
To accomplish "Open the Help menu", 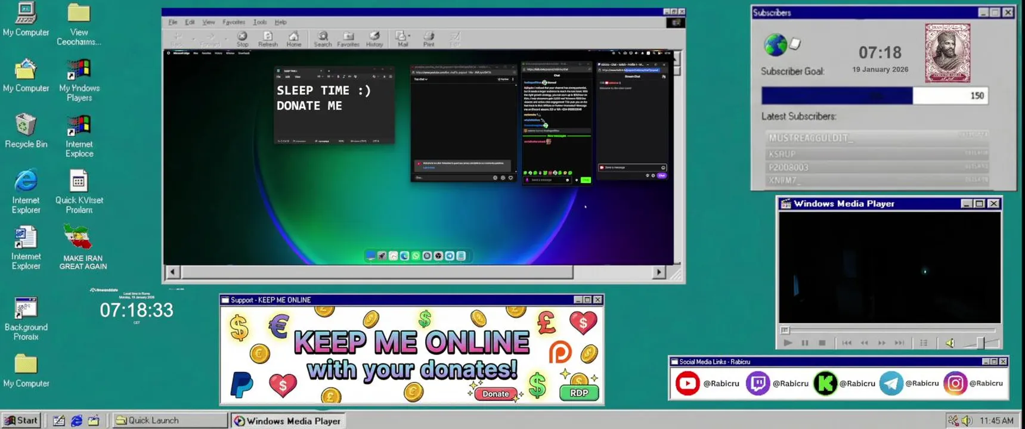I will tap(280, 22).
